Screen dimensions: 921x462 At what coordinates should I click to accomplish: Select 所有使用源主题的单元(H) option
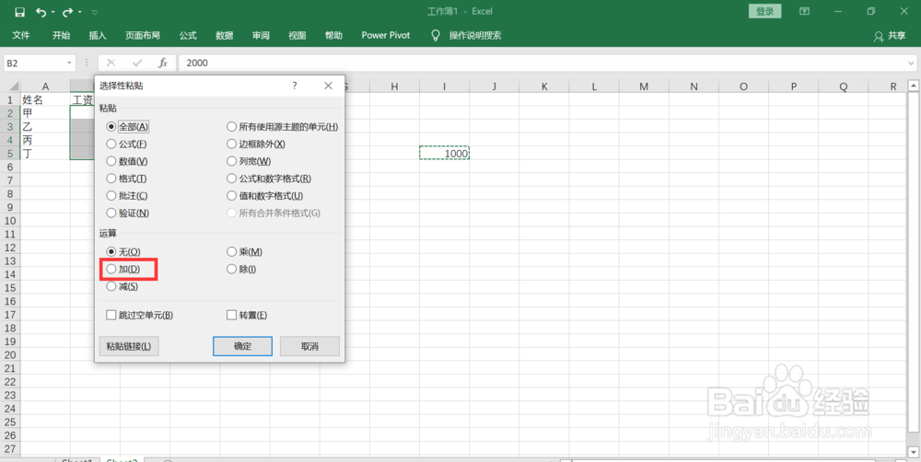[x=283, y=126]
